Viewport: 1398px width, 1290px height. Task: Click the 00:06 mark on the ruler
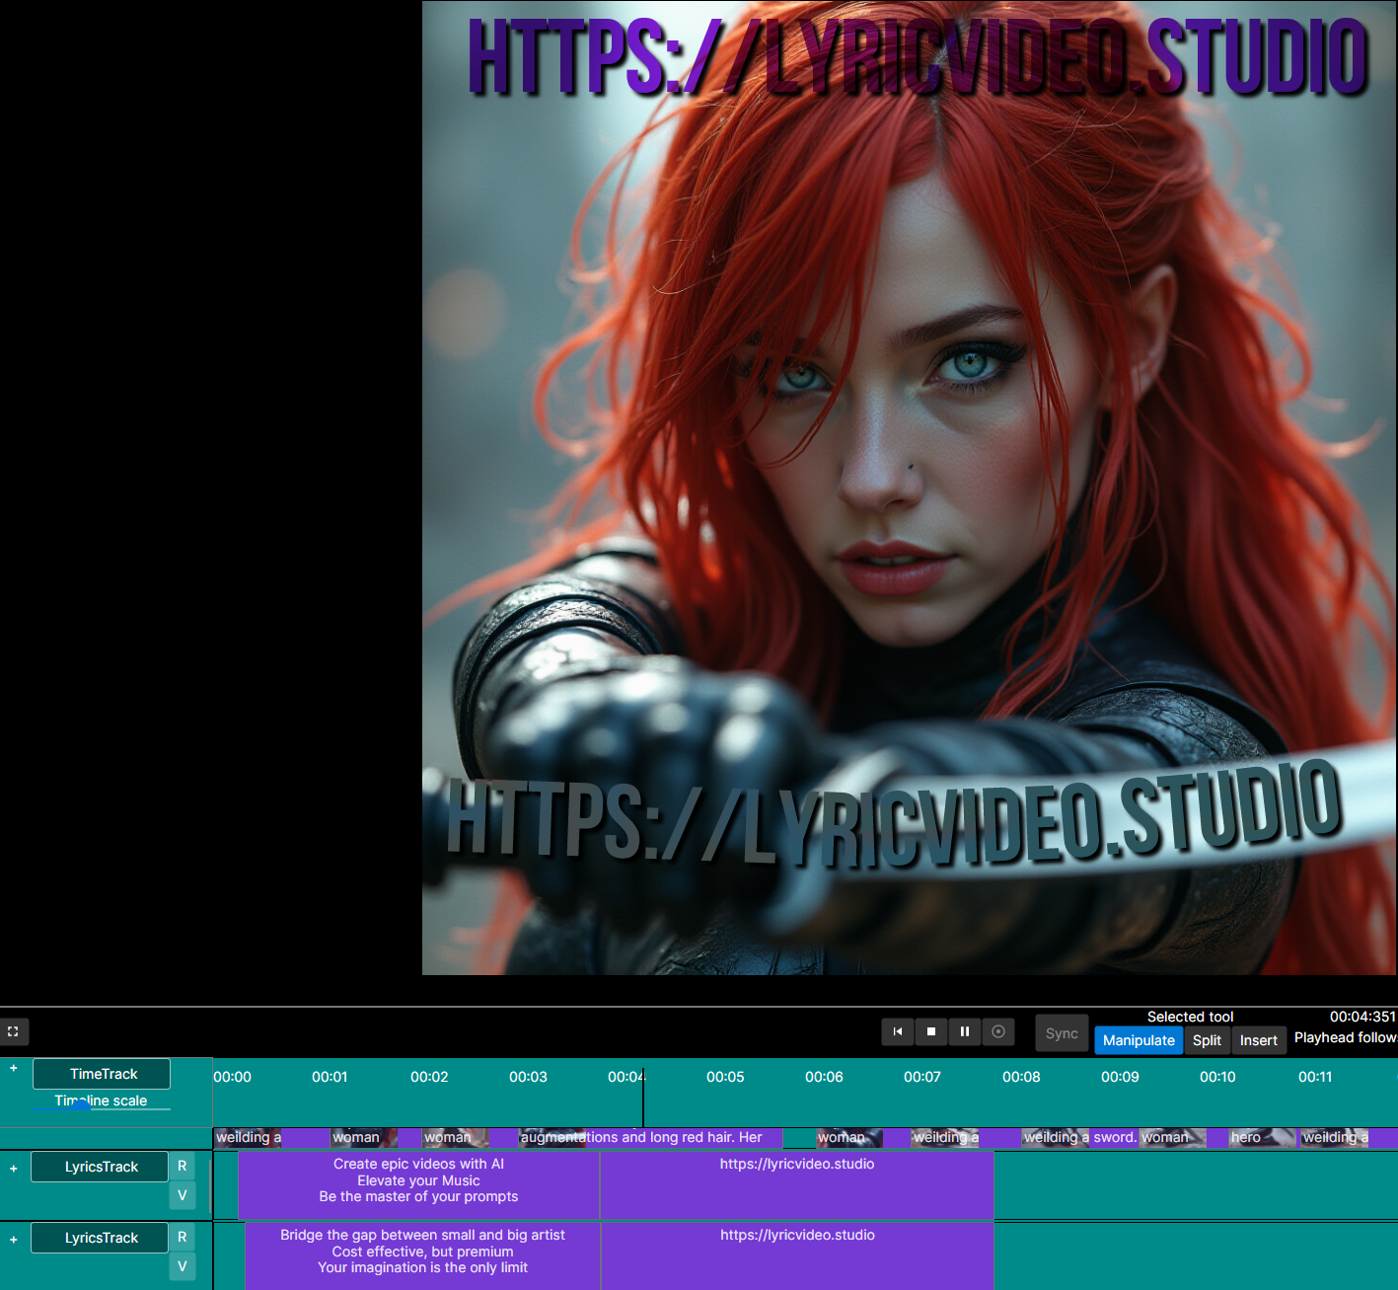pyautogui.click(x=824, y=1077)
